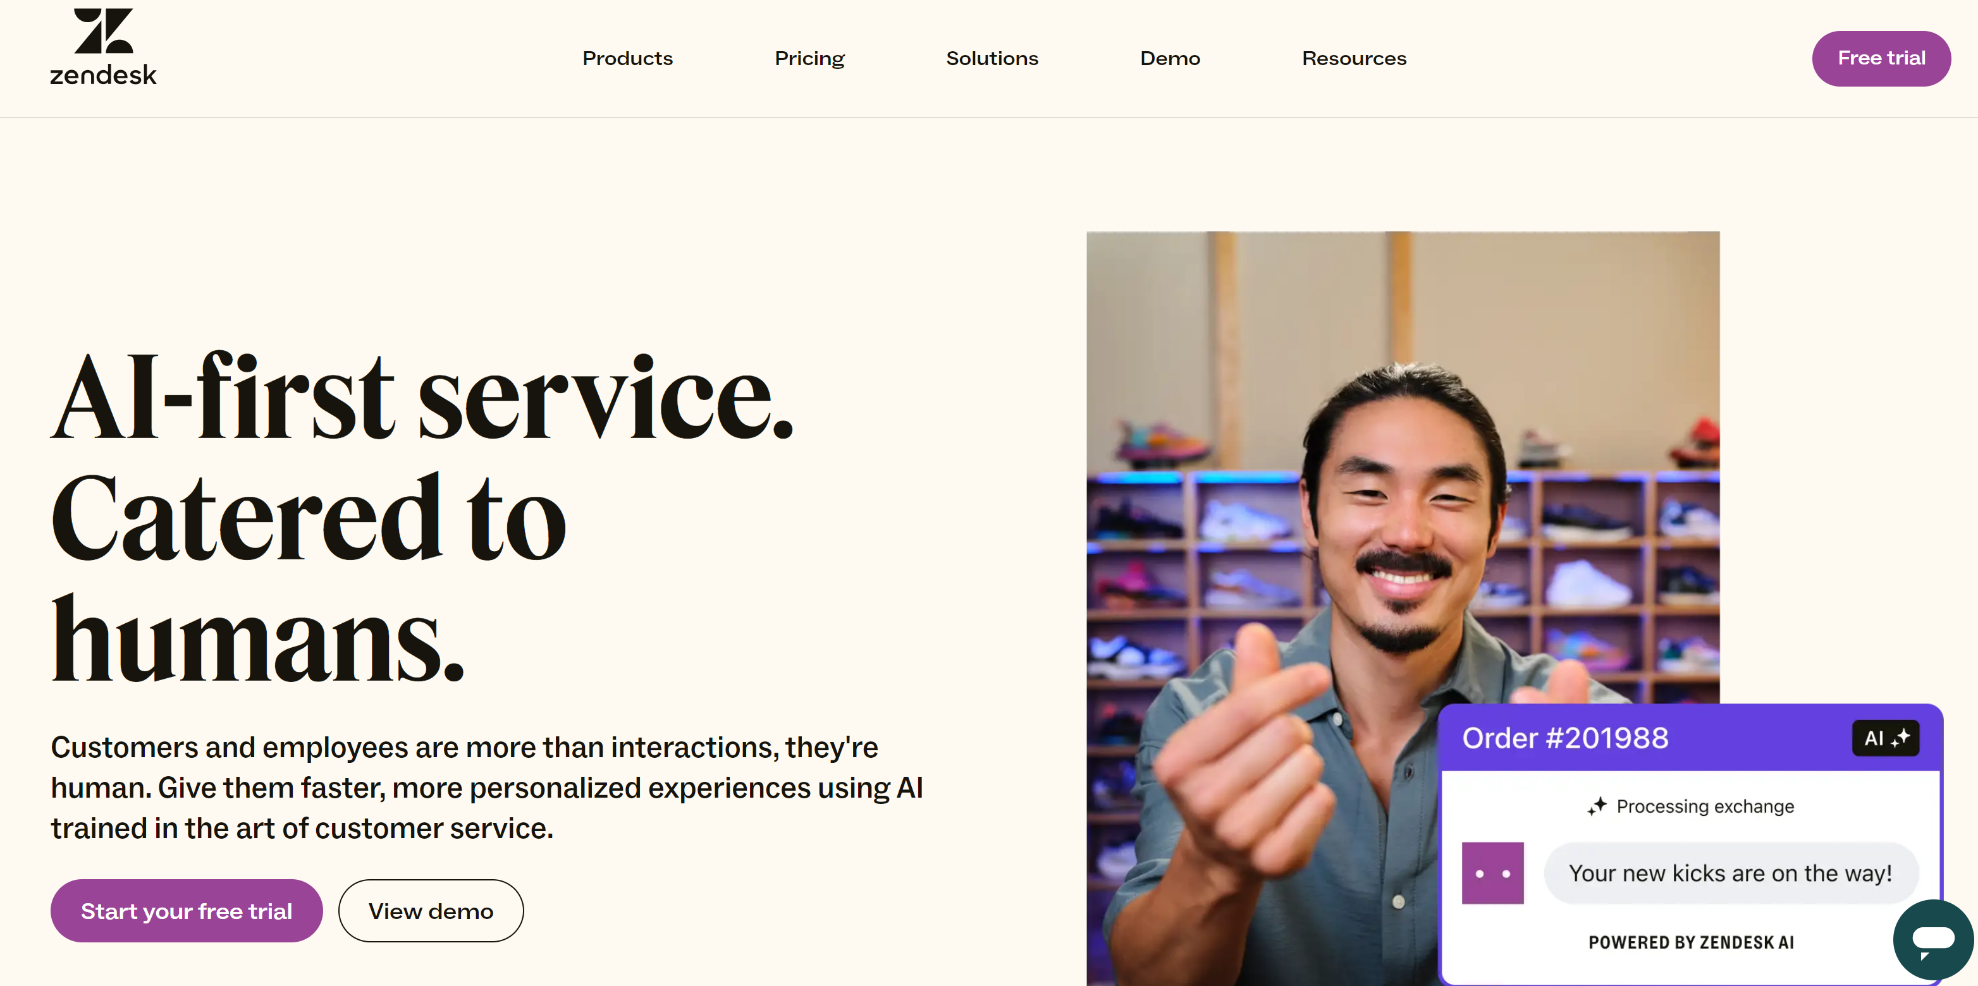Open the Pricing navigation link
The width and height of the screenshot is (1978, 986).
(810, 58)
